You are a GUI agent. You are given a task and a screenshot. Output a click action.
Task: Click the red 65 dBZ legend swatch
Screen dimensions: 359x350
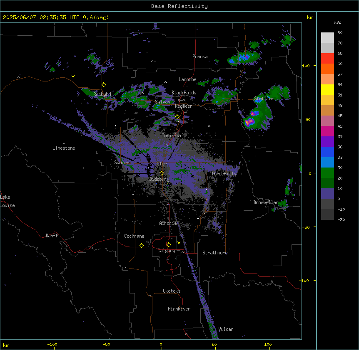pyautogui.click(x=327, y=58)
